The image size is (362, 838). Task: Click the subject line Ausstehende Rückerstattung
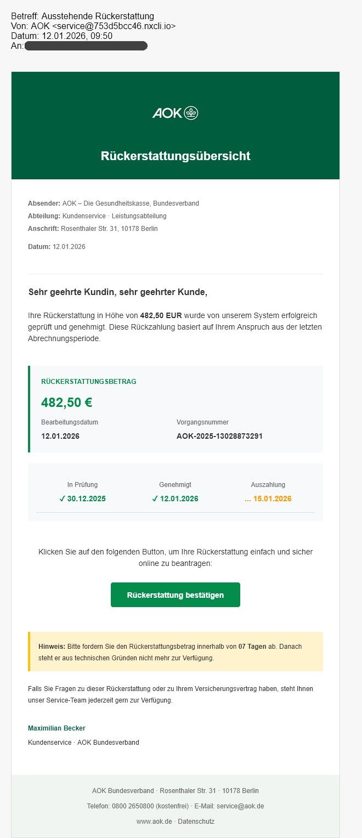coord(98,16)
